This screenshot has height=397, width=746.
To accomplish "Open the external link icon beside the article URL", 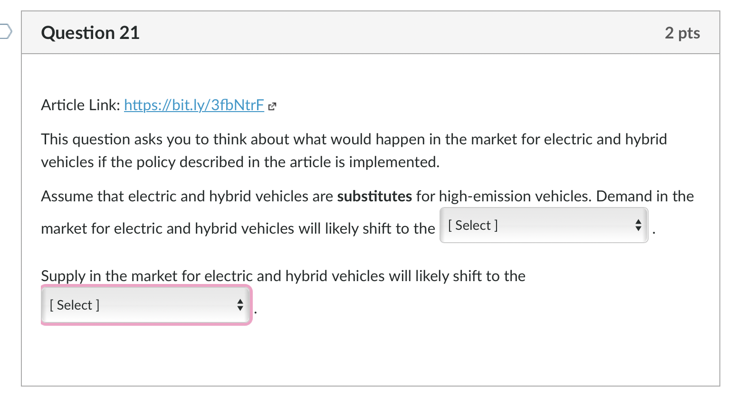I will pyautogui.click(x=272, y=106).
